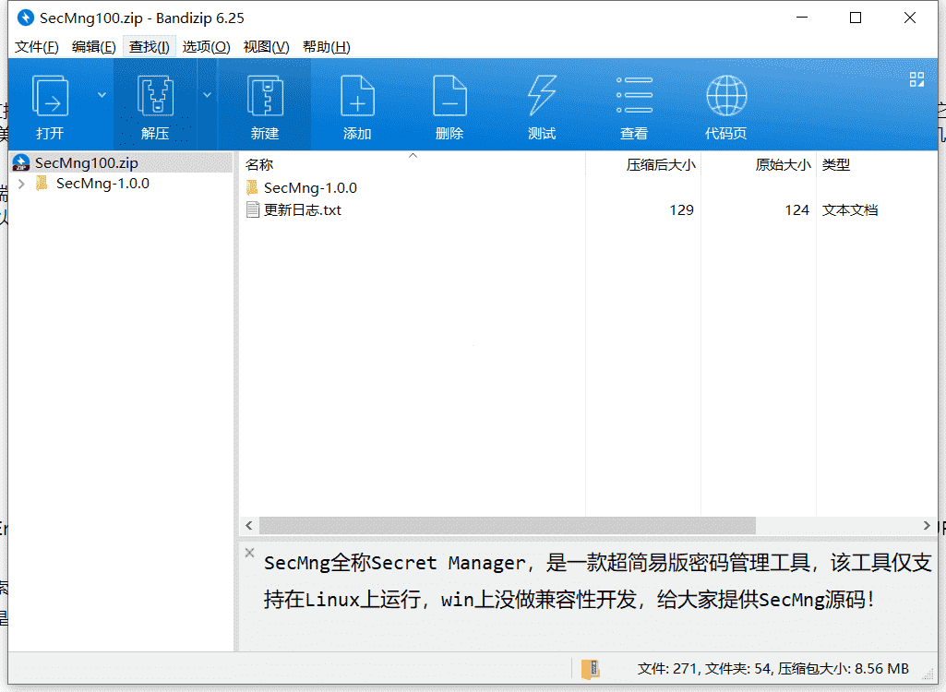
Task: Open the 编辑(E) menu
Action: pyautogui.click(x=93, y=46)
